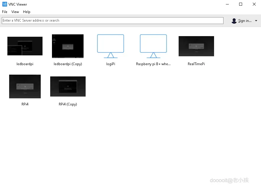Click the 'RPi4' label text
Viewport: 261px width, 186px height.
[25, 104]
